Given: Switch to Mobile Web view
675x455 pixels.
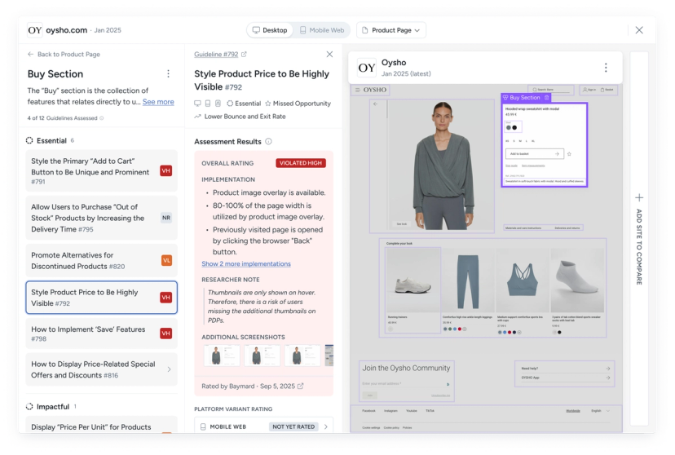Looking at the screenshot, I should 322,30.
